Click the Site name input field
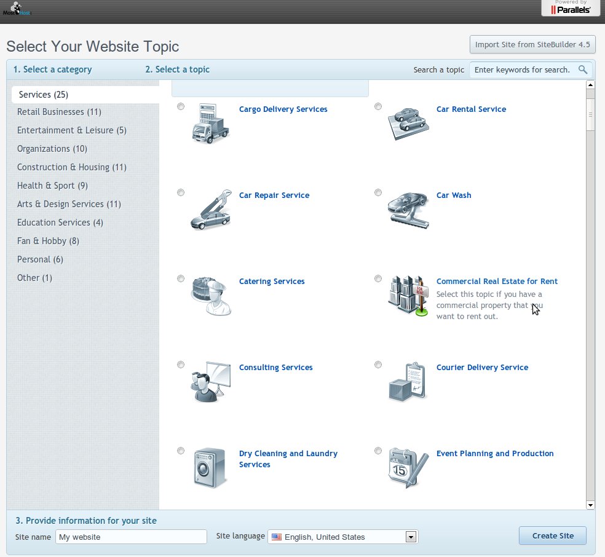This screenshot has height=557, width=605. (131, 537)
